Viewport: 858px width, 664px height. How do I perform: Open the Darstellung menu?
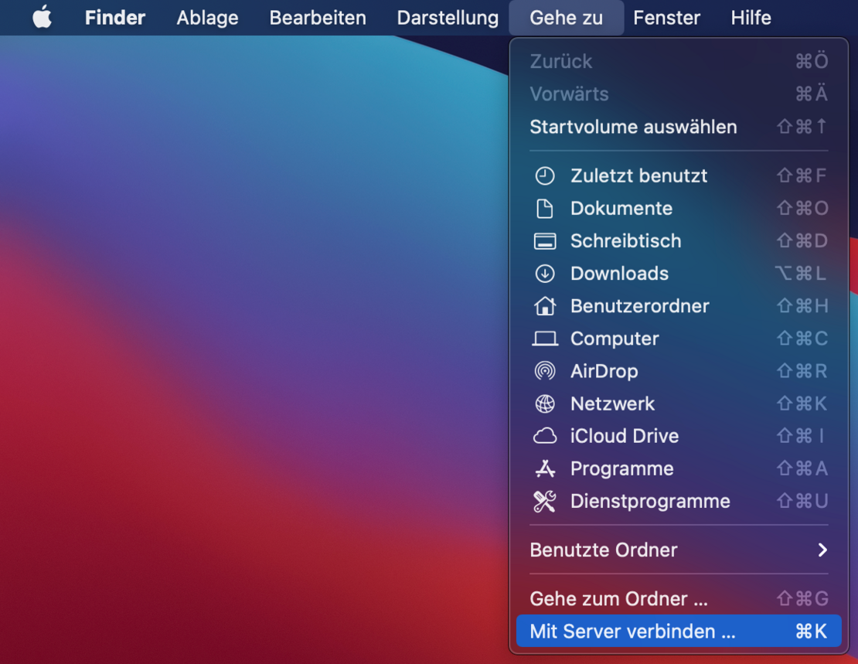(x=448, y=17)
